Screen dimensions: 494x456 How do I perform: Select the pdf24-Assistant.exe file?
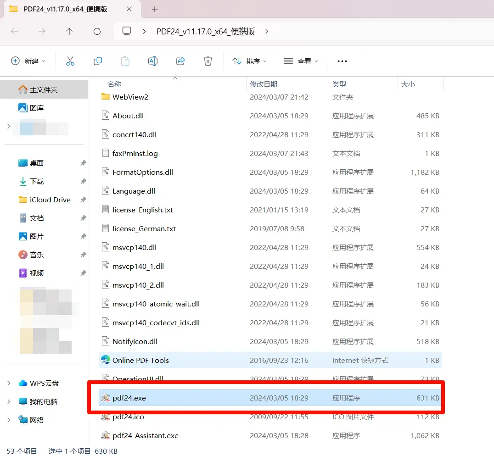[145, 436]
